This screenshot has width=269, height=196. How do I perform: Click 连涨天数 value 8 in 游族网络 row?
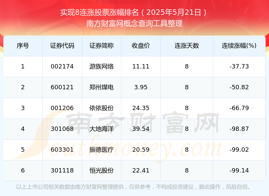[x=187, y=66]
